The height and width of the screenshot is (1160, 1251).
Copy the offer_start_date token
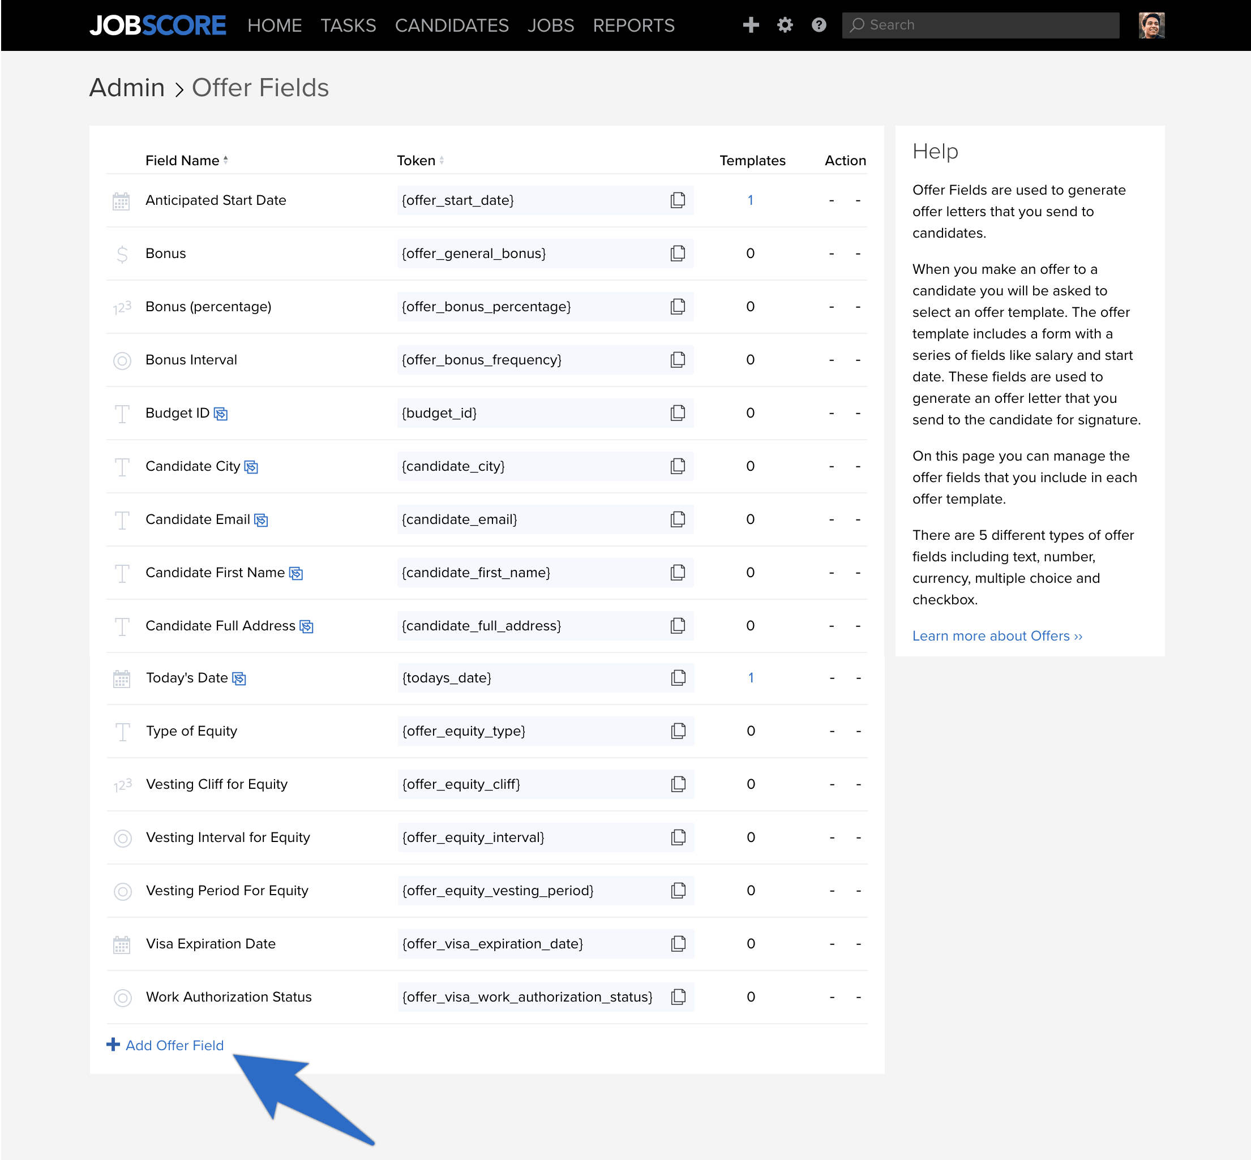tap(678, 200)
